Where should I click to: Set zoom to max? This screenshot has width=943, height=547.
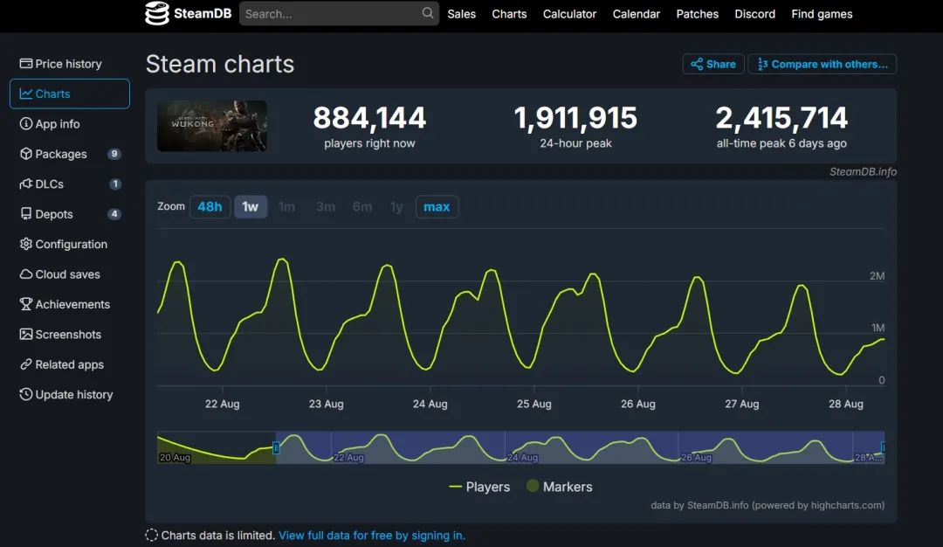437,207
